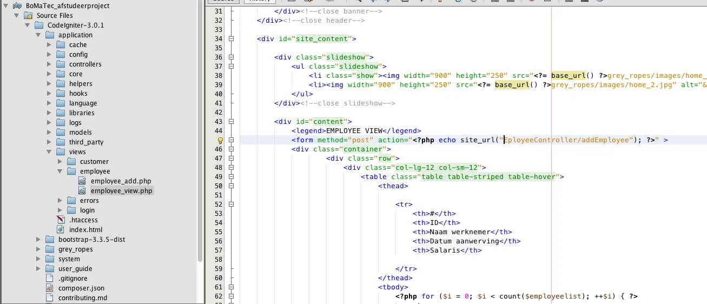This screenshot has height=304, width=707.
Task: Click the .gitignore file icon
Action: click(50, 279)
